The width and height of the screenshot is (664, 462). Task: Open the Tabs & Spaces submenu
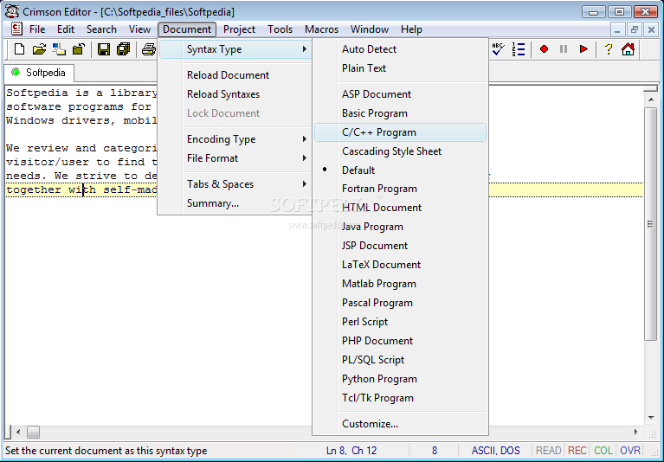pyautogui.click(x=235, y=184)
